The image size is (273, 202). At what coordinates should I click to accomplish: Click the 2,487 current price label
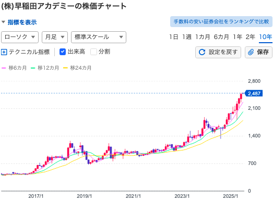pyautogui.click(x=254, y=93)
